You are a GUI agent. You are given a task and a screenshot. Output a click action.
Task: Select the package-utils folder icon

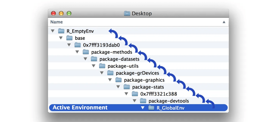(102, 66)
